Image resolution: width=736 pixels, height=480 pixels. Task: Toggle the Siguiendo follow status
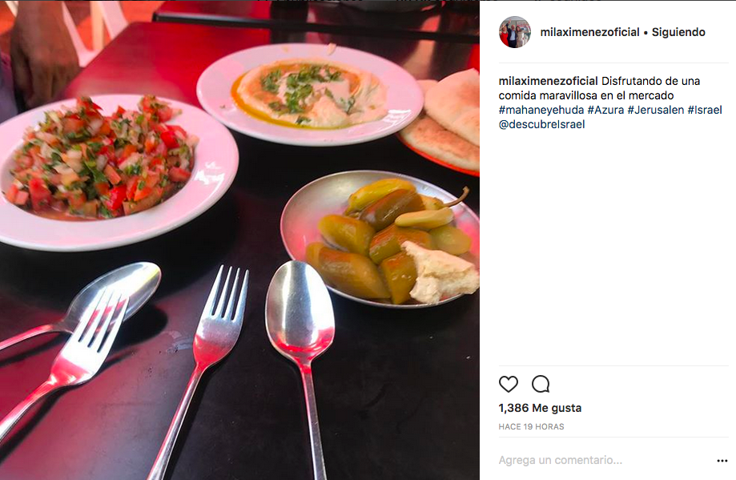pos(678,32)
